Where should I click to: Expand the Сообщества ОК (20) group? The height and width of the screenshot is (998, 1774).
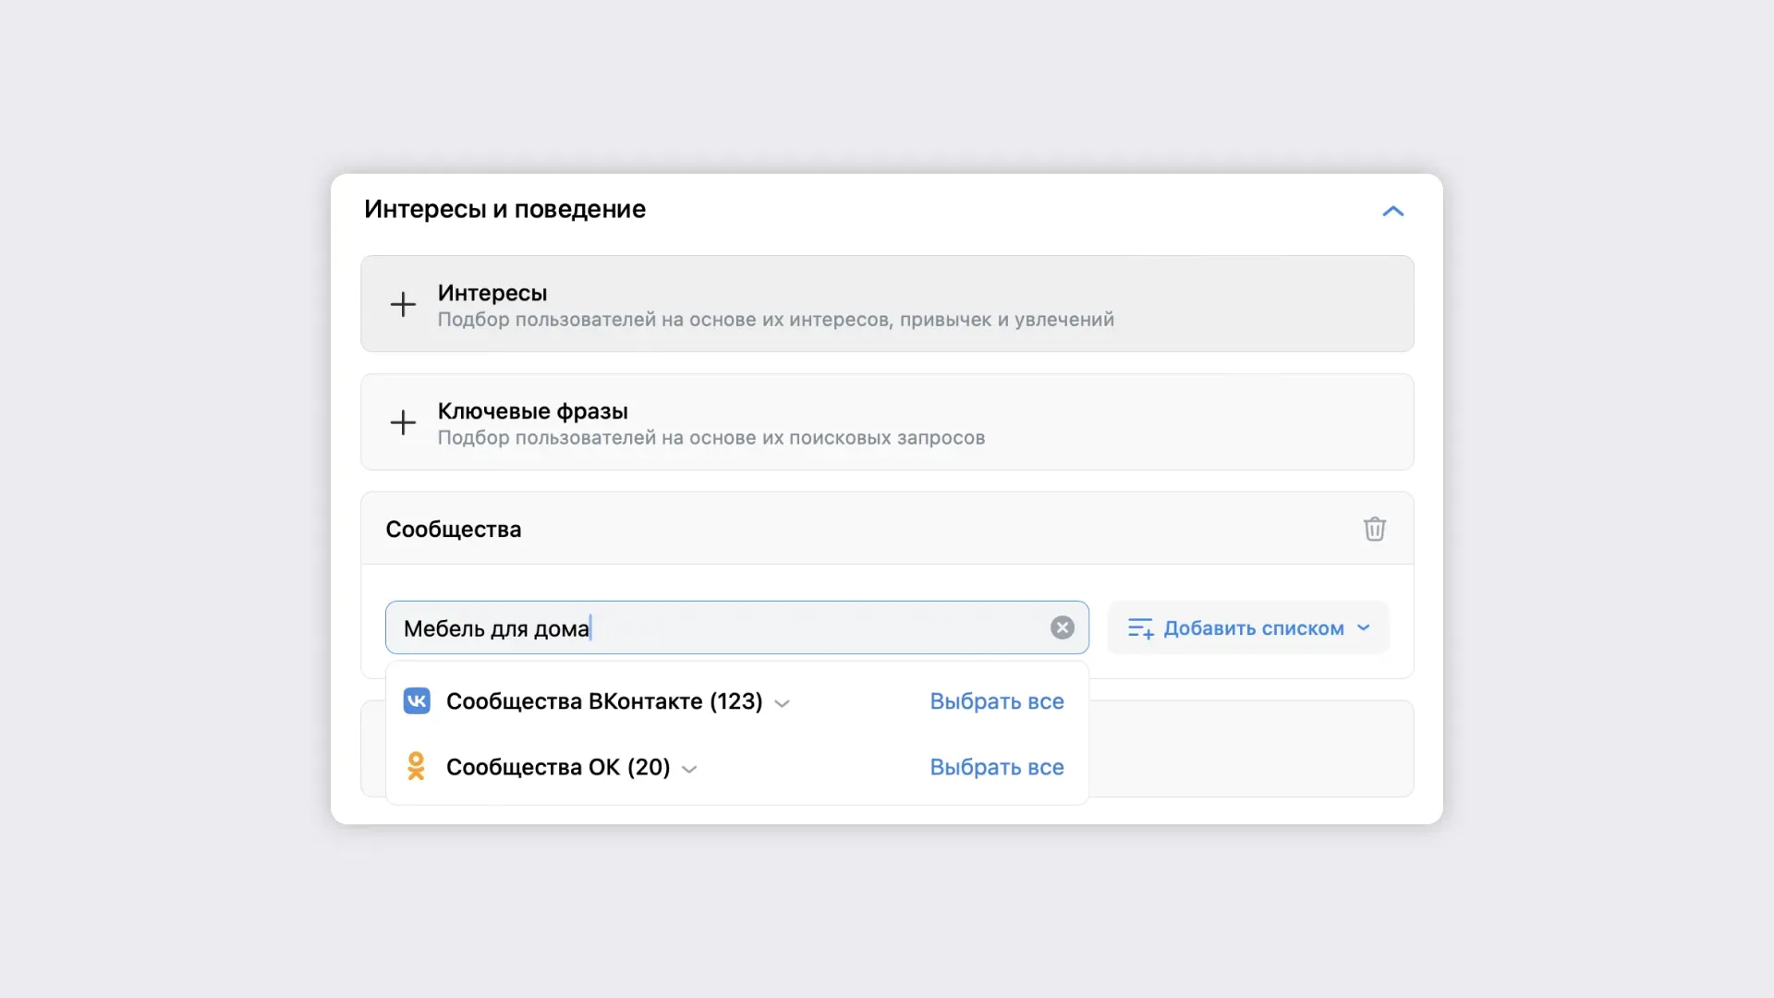[689, 769]
